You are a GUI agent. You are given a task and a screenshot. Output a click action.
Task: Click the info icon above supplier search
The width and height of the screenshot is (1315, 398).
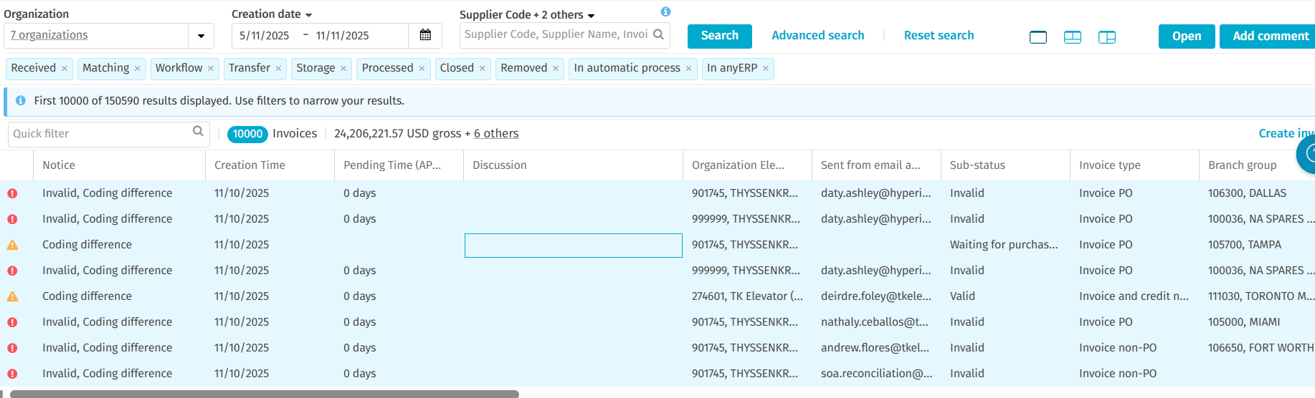click(x=665, y=11)
